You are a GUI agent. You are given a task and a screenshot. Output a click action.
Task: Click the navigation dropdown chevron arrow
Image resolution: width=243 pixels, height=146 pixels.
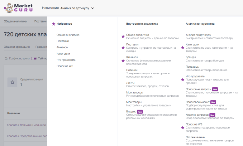(x=93, y=8)
